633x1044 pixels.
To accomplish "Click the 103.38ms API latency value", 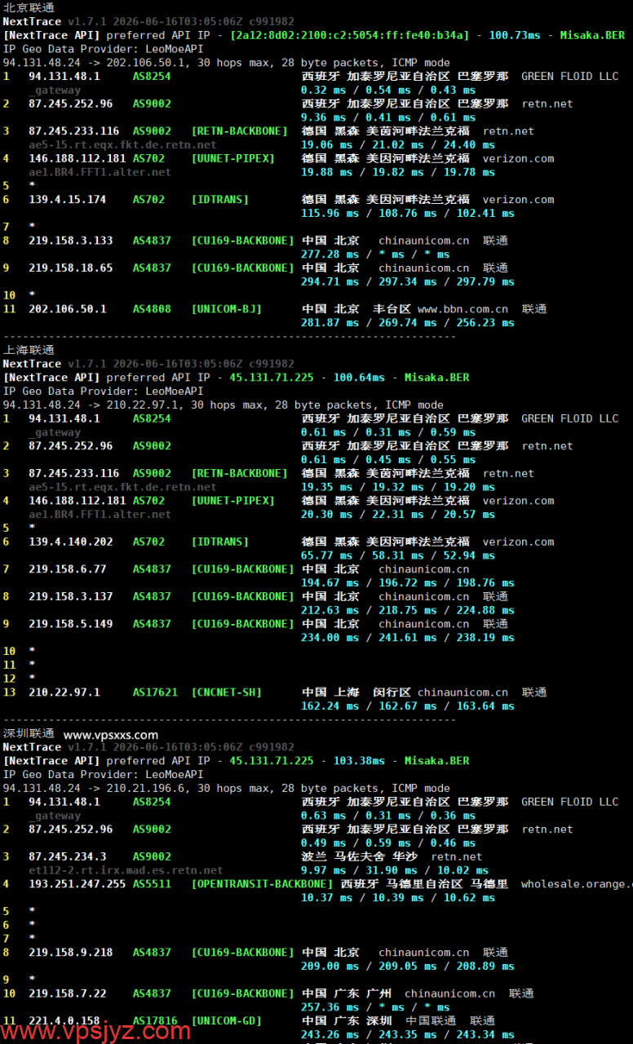I will [x=359, y=761].
